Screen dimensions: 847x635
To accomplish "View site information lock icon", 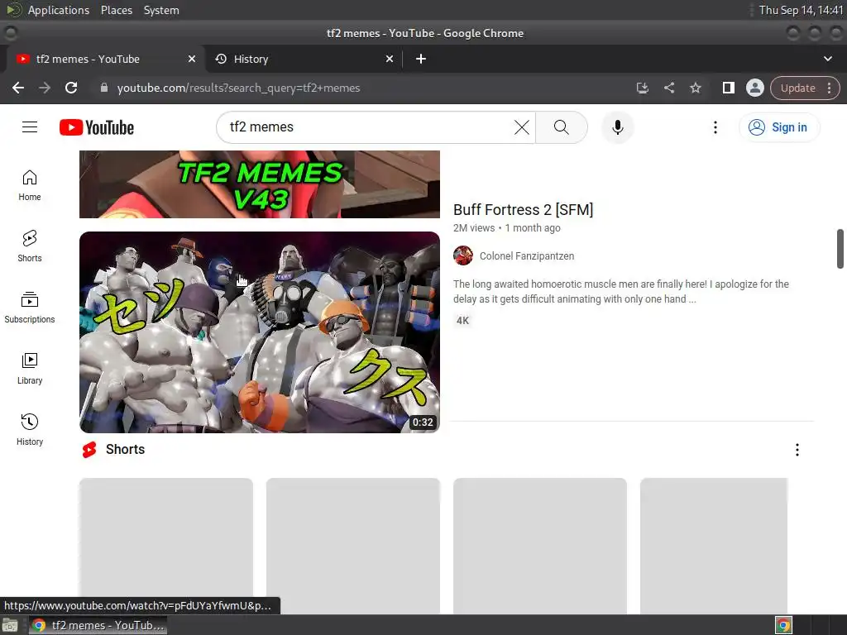I will pyautogui.click(x=104, y=88).
